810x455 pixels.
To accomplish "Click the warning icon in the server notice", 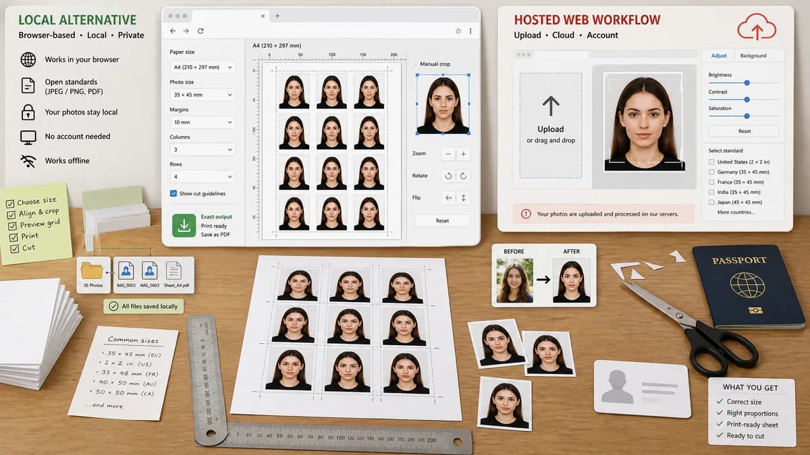I will 526,214.
